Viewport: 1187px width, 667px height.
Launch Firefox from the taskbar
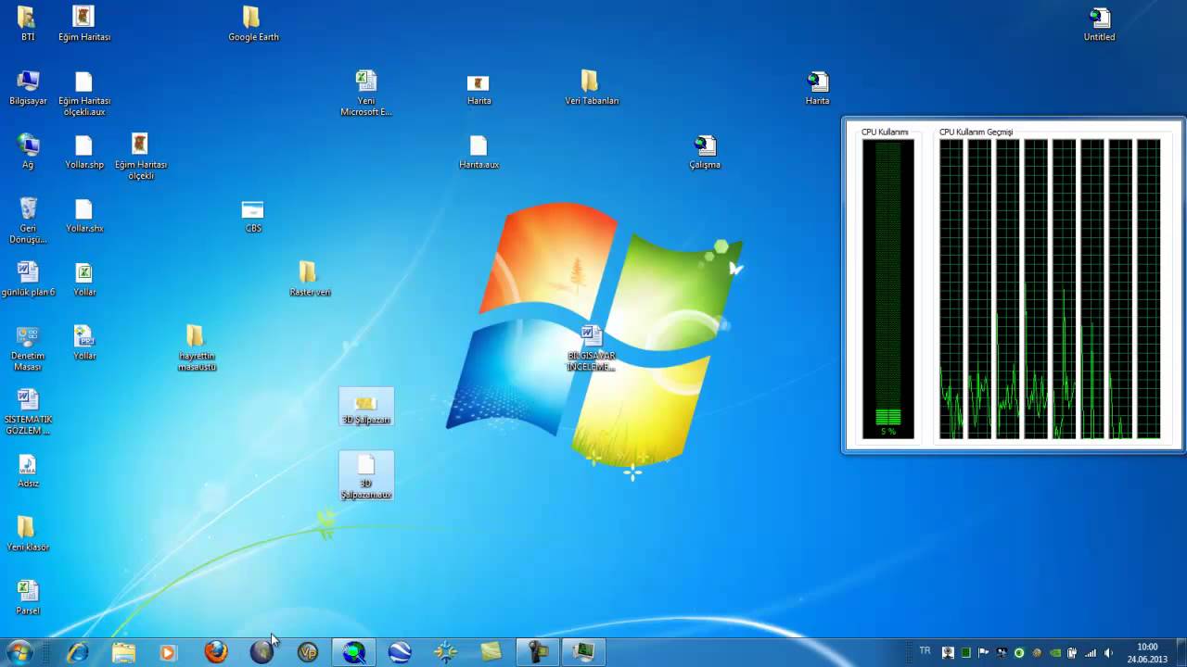[x=216, y=652]
